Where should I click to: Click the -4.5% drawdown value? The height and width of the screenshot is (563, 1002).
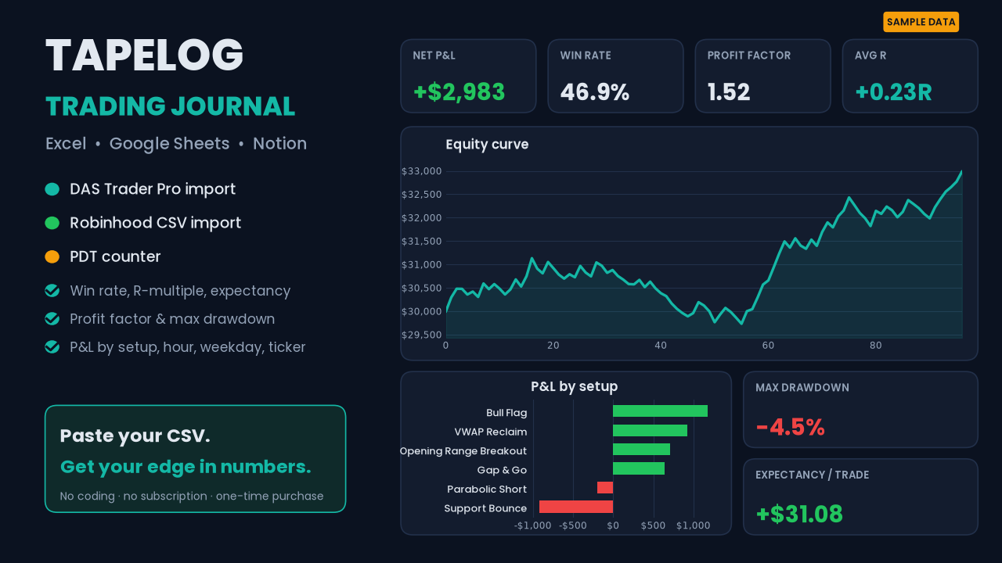[x=791, y=428]
